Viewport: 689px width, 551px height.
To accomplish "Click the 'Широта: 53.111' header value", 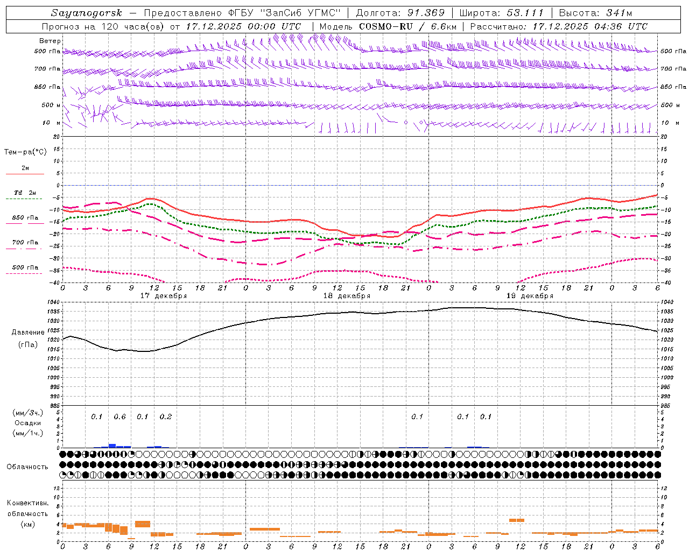I will pos(501,13).
